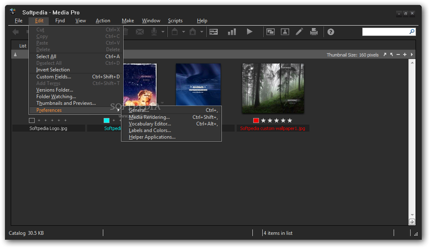Open Versions Folder... menu entry
Image resolution: width=430 pixels, height=248 pixels.
tap(76, 90)
